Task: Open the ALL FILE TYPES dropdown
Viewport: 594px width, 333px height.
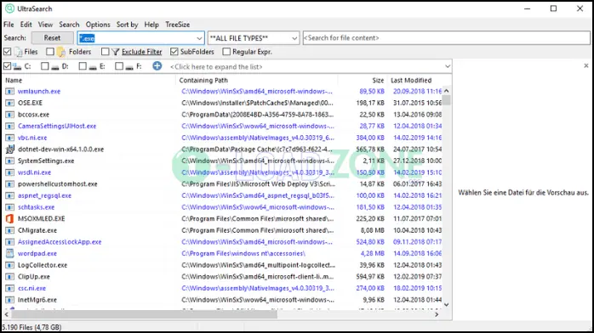Action: click(254, 38)
